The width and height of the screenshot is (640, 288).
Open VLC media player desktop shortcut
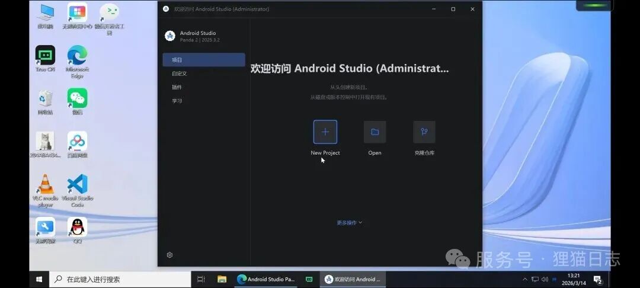click(45, 190)
